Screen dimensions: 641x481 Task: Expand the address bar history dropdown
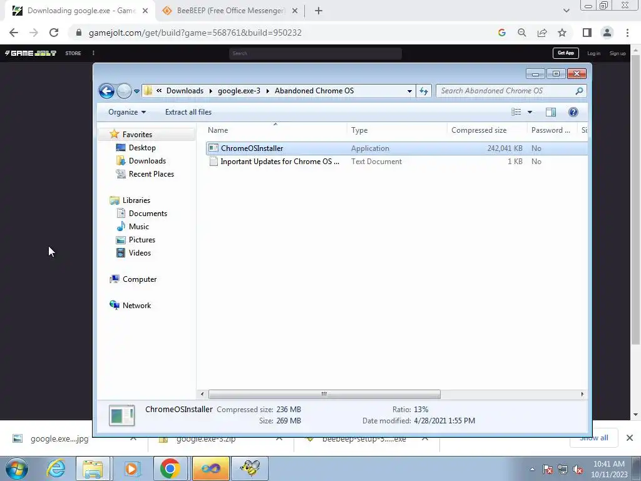point(409,91)
